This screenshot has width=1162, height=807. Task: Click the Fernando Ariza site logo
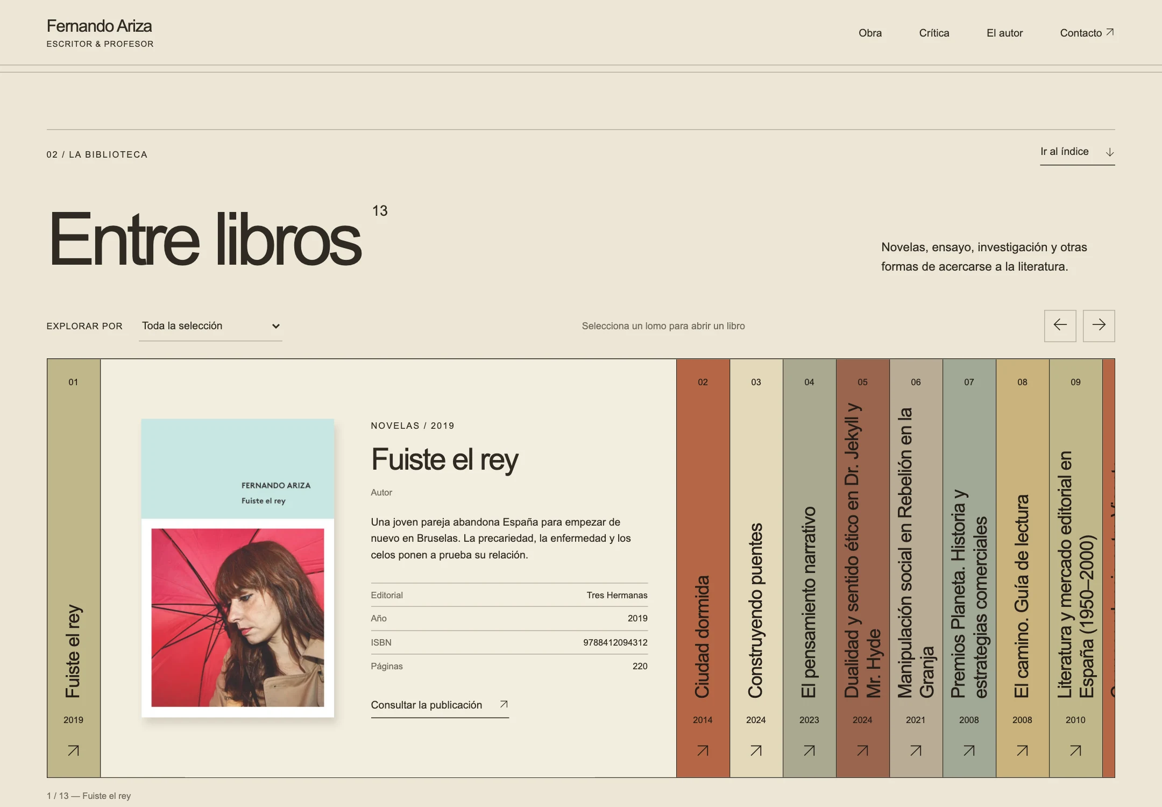point(100,32)
